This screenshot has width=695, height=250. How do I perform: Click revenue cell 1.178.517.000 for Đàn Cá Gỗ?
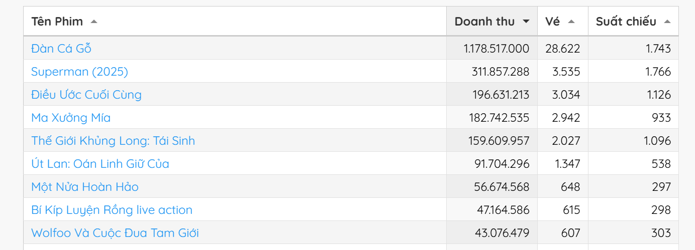496,49
